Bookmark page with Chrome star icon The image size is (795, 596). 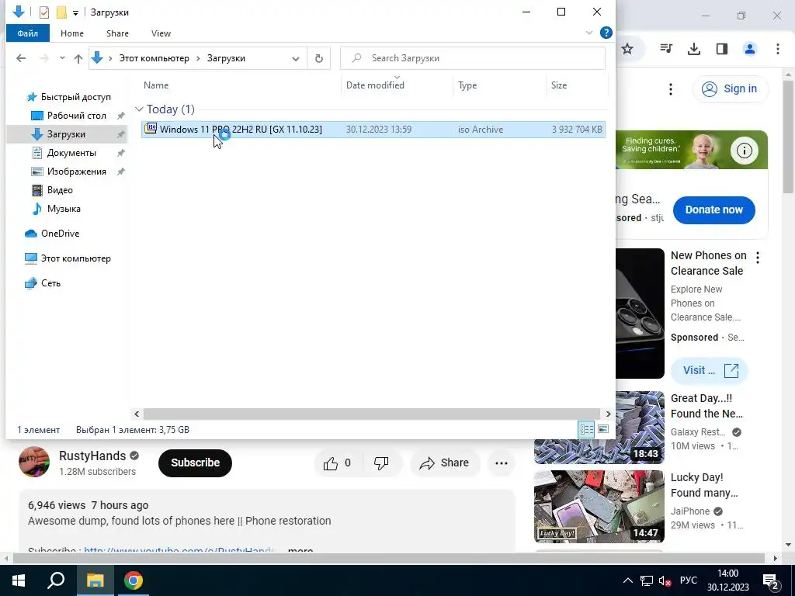[x=627, y=49]
